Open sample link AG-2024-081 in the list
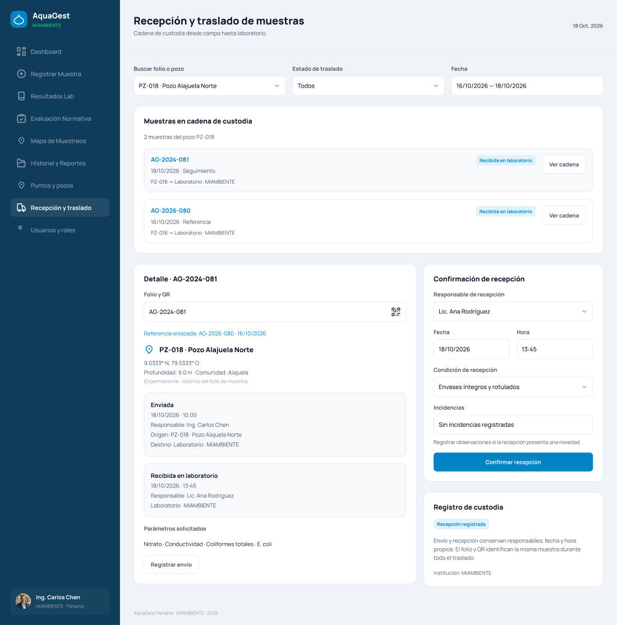617x625 pixels. [x=170, y=159]
